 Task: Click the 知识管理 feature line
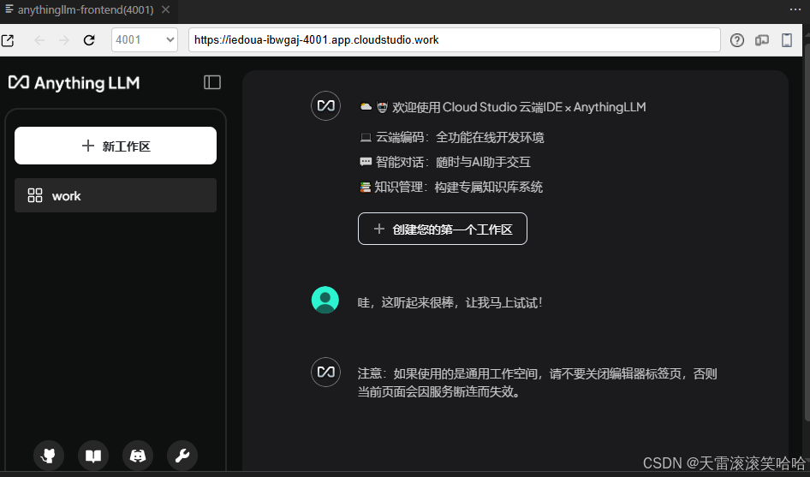451,187
